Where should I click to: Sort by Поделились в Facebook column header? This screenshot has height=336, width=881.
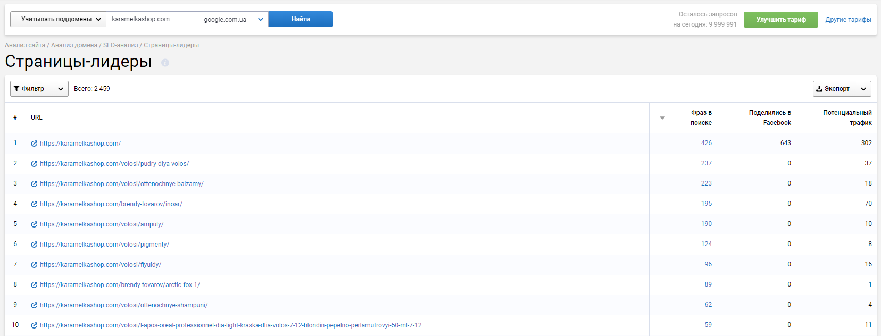click(x=770, y=117)
